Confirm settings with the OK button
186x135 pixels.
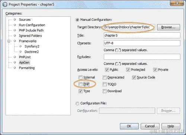tap(129, 126)
